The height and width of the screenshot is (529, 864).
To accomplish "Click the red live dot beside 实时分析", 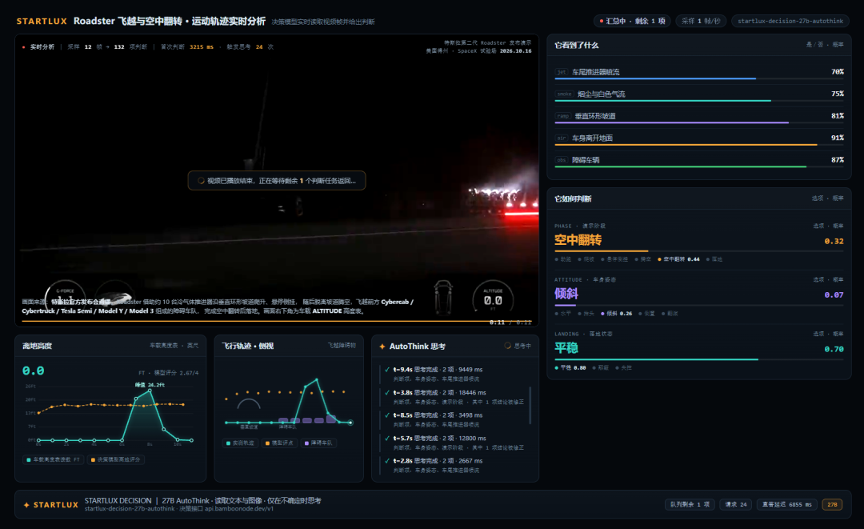I will pos(23,47).
